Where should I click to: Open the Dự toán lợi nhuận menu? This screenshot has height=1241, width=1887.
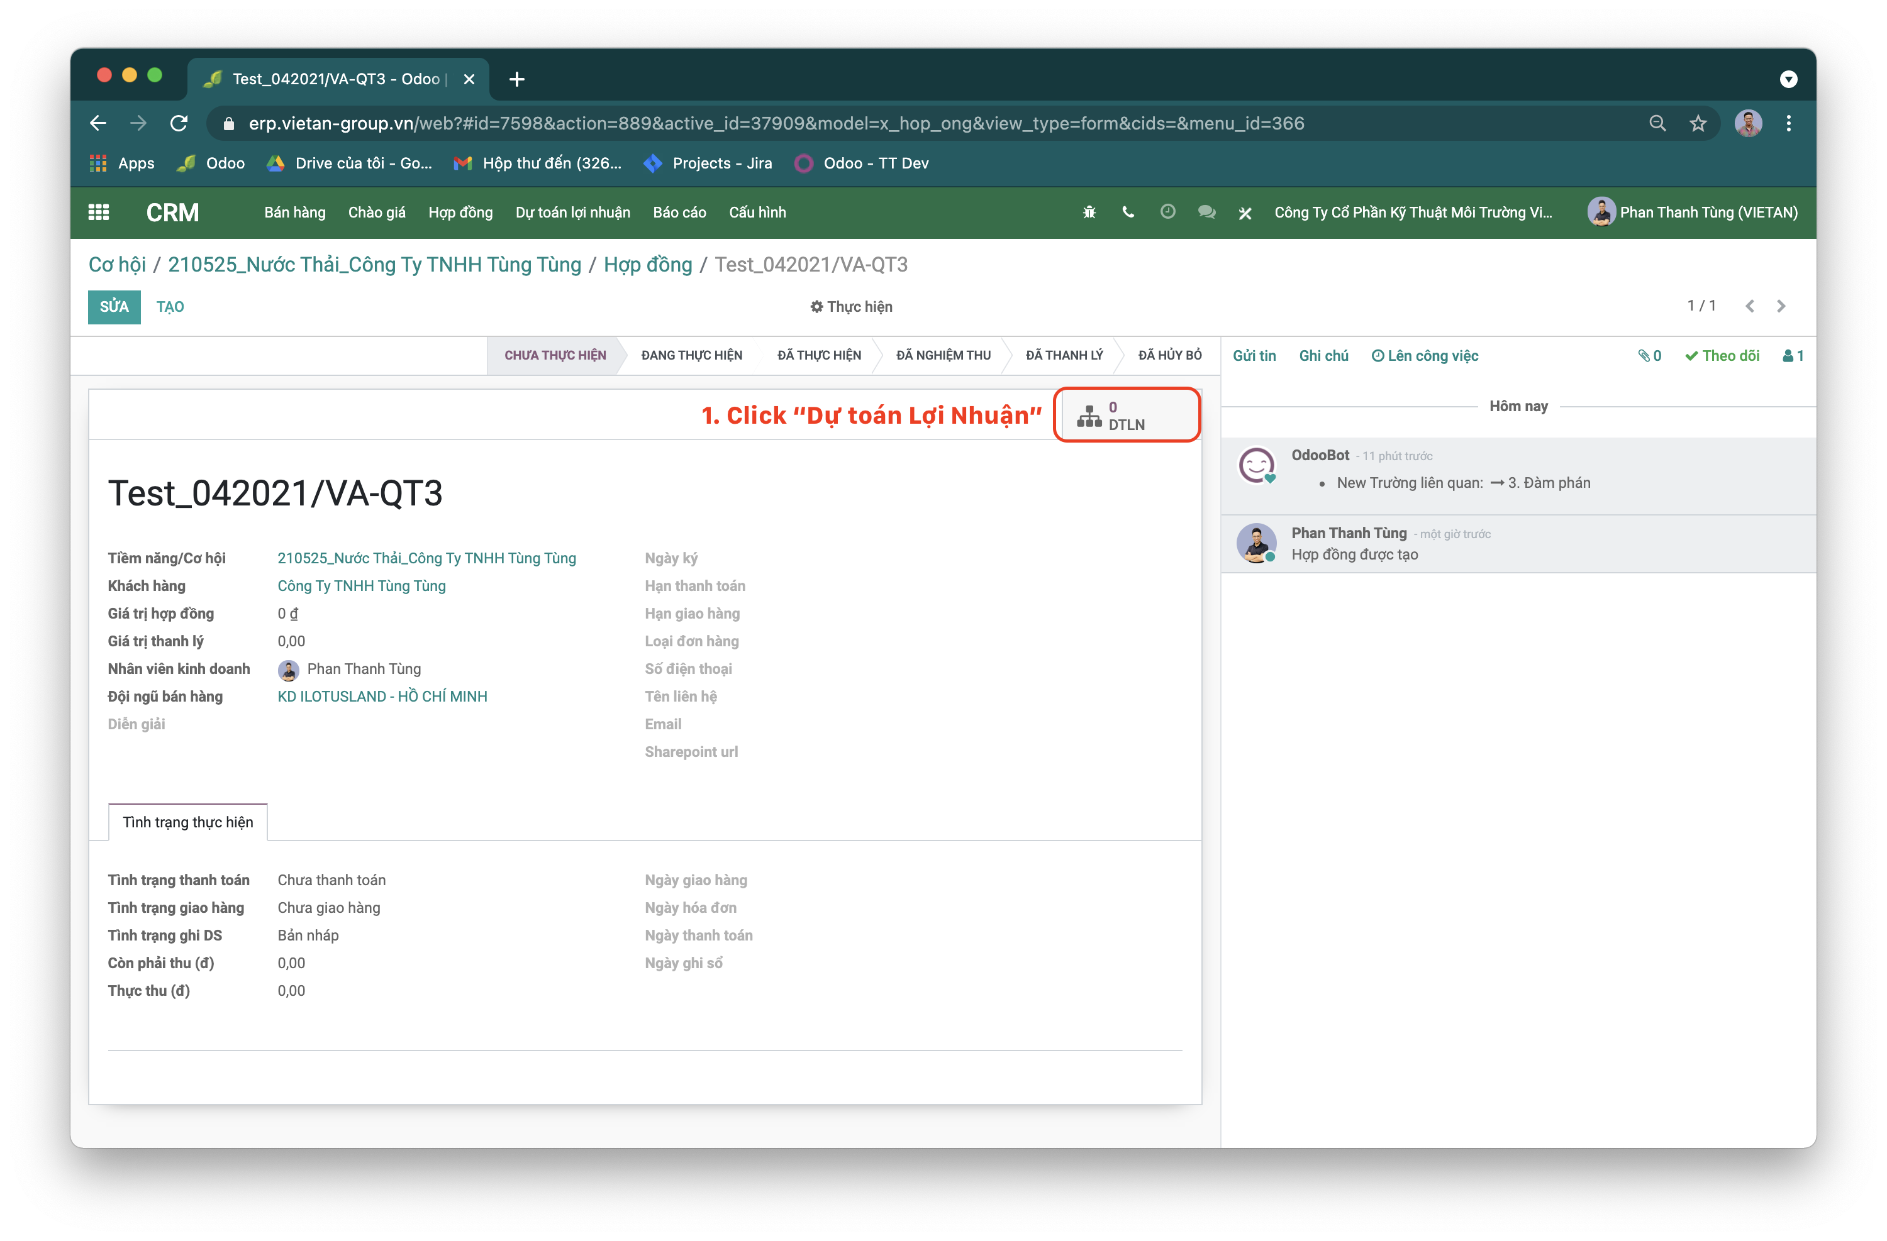[x=572, y=212]
